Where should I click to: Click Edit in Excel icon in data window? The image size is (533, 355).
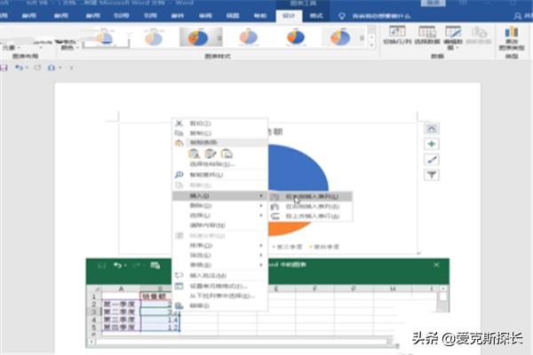(x=155, y=265)
